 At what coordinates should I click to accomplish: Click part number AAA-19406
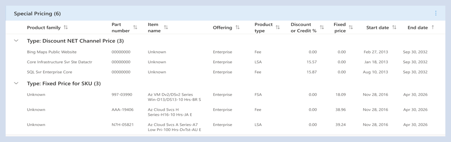tap(123, 110)
